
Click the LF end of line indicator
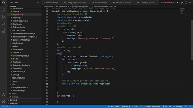coord(141,106)
